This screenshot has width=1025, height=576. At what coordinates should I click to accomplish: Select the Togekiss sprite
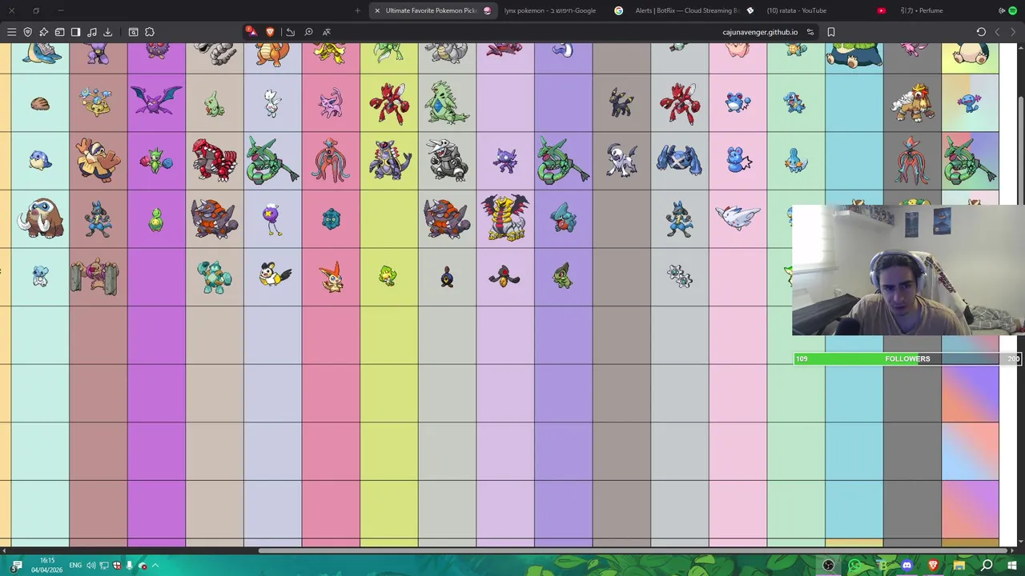(x=738, y=218)
